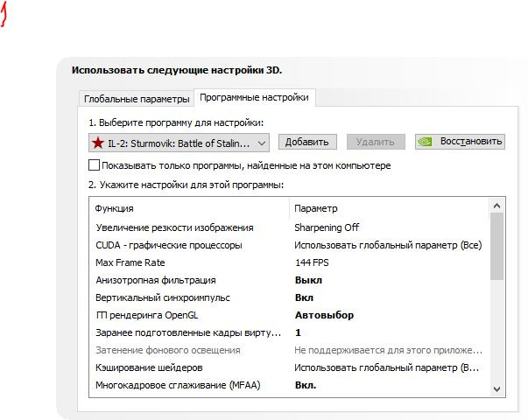
Task: Click the Добавить button
Action: click(307, 142)
